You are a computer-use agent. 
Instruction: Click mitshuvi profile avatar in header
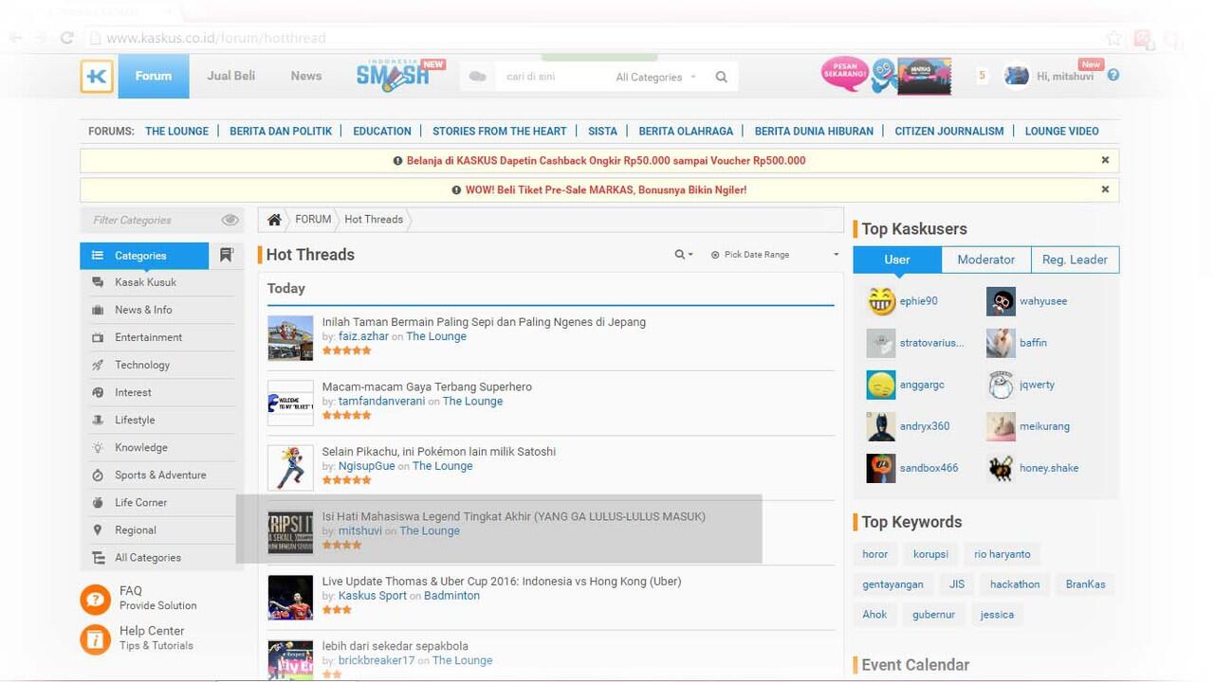click(x=1017, y=76)
